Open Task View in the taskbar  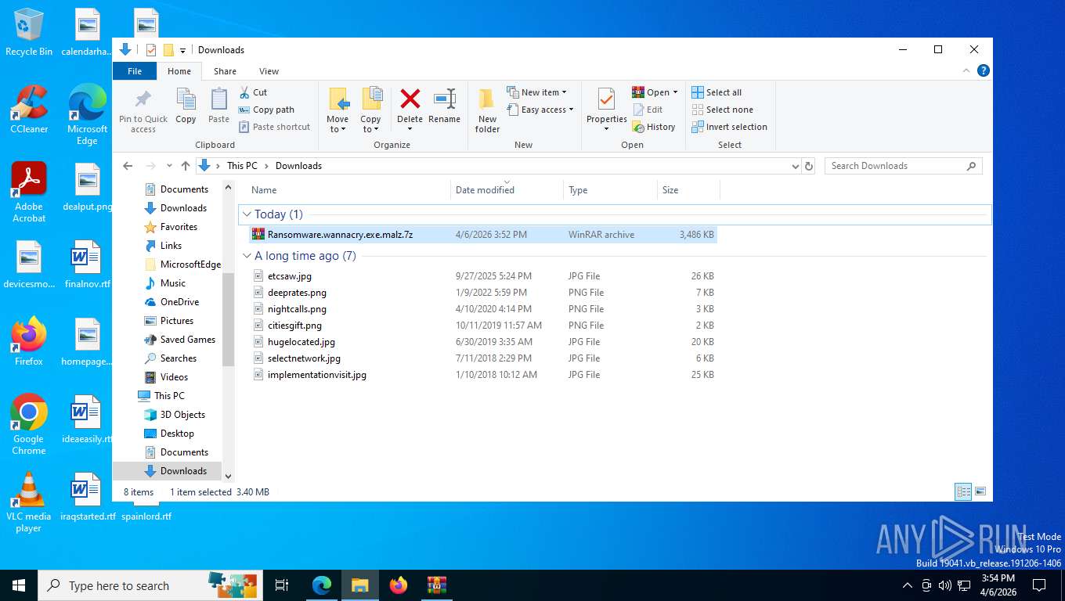(x=282, y=585)
